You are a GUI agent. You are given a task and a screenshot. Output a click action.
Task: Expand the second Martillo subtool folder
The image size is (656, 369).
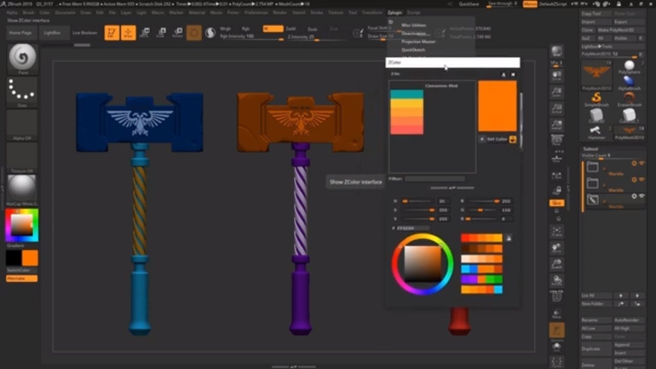593,183
